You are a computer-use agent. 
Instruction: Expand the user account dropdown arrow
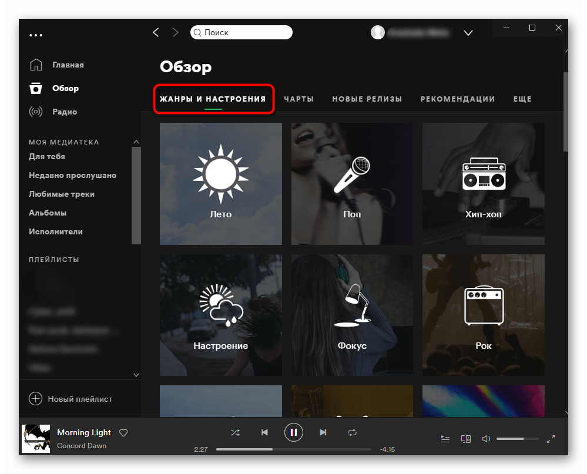[x=468, y=33]
